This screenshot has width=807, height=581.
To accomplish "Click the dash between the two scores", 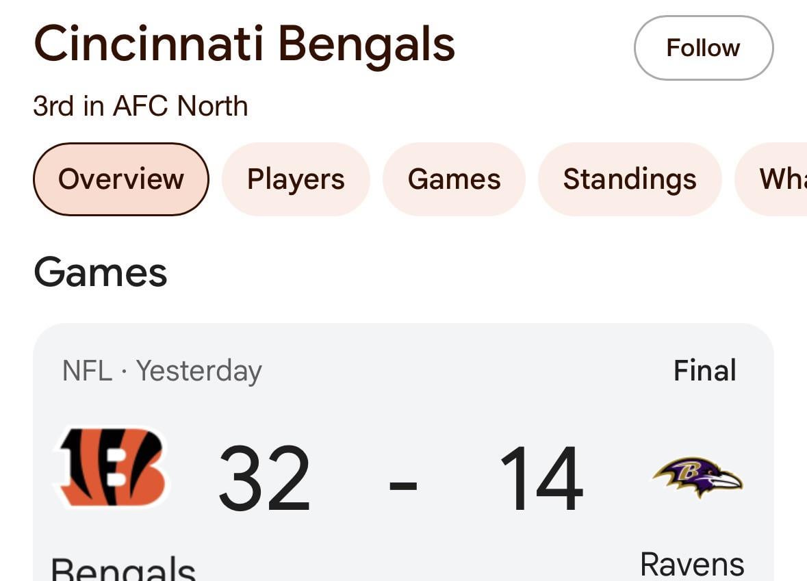I will (403, 485).
